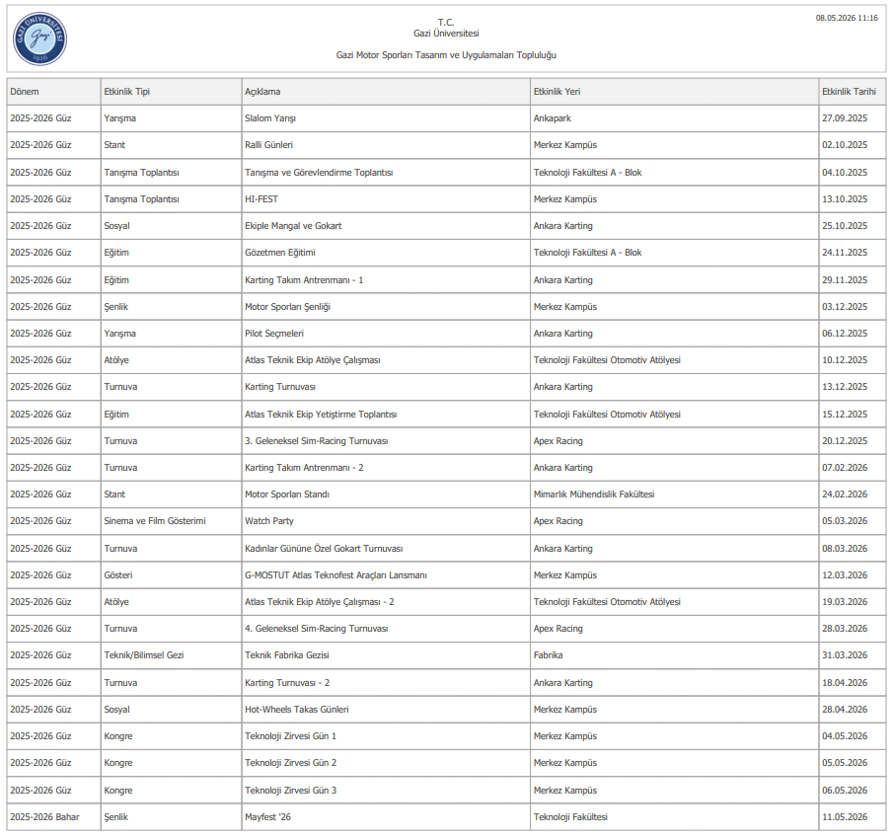The height and width of the screenshot is (836, 893).
Task: Select the 'Watch Party' cell
Action: tap(386, 522)
